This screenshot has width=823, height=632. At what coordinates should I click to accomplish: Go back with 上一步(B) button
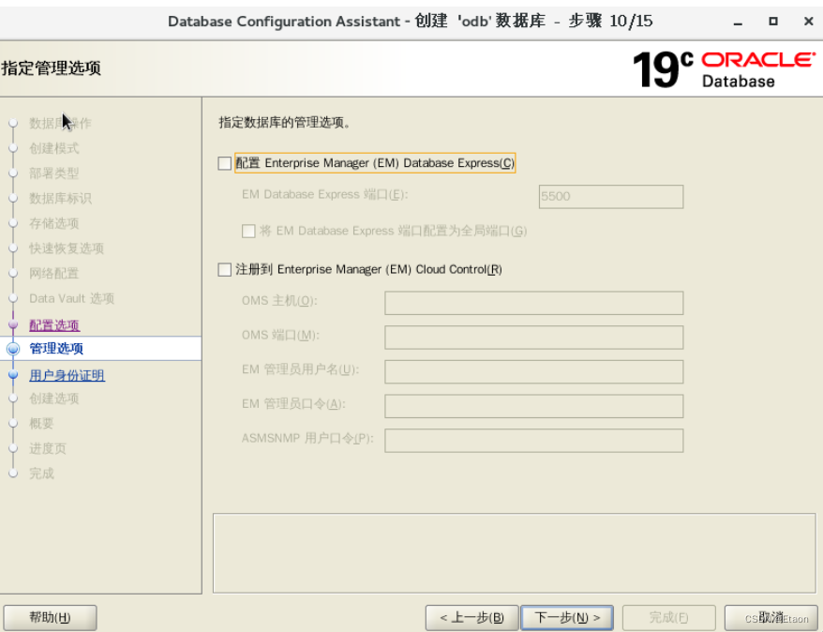(471, 617)
